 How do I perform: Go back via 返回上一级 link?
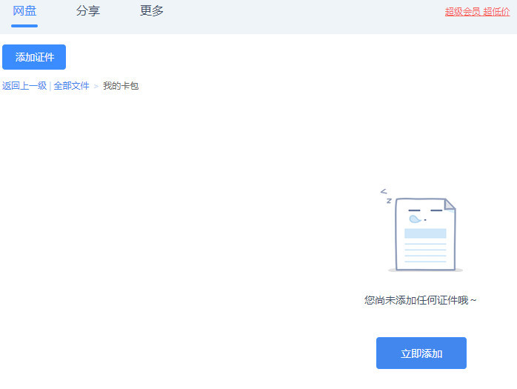[24, 86]
